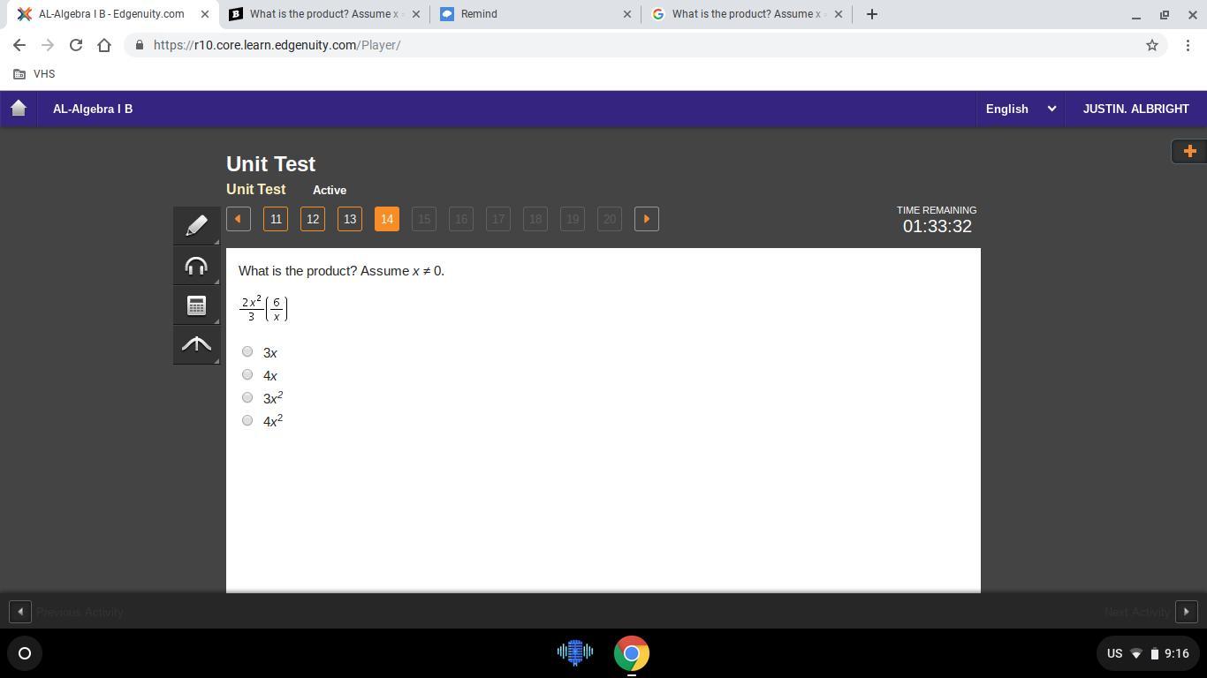This screenshot has height=678, width=1207.
Task: Select the answer 3x
Action: 247,351
